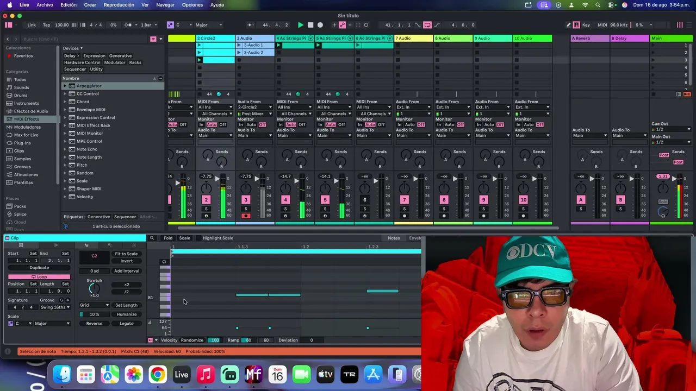Check the Highlight Scale checkbox
Viewport: 696px width, 391px height.
point(199,238)
